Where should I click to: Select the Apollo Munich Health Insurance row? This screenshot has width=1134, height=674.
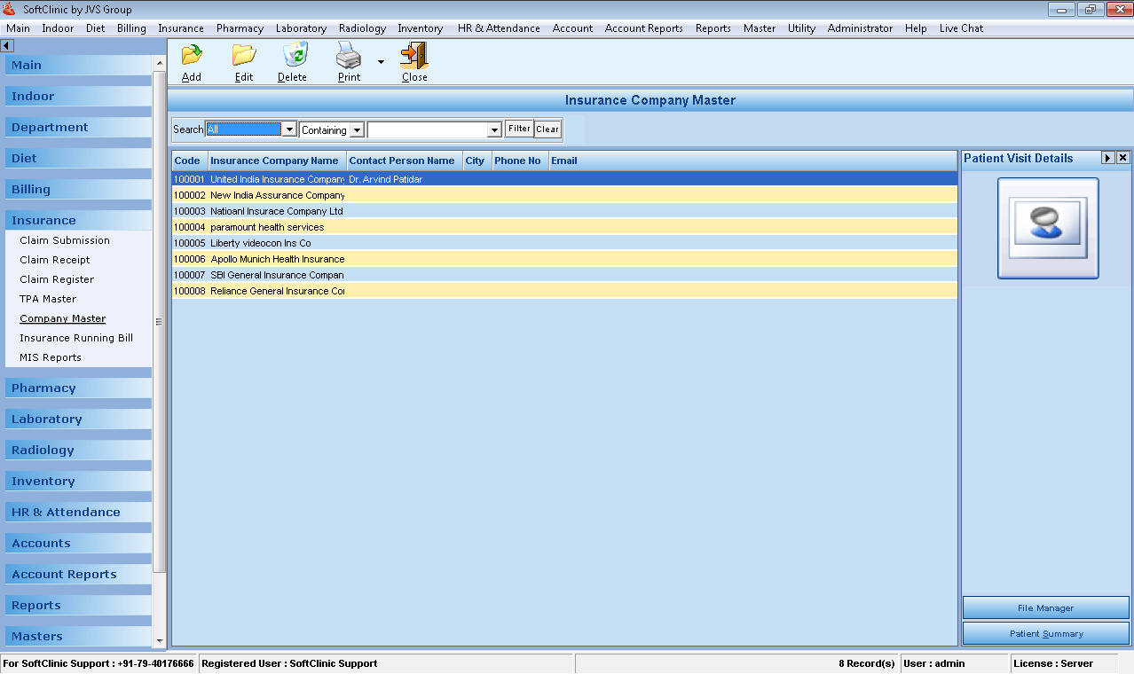point(277,259)
